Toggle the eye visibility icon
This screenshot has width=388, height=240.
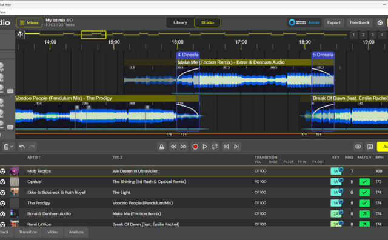pos(358,147)
